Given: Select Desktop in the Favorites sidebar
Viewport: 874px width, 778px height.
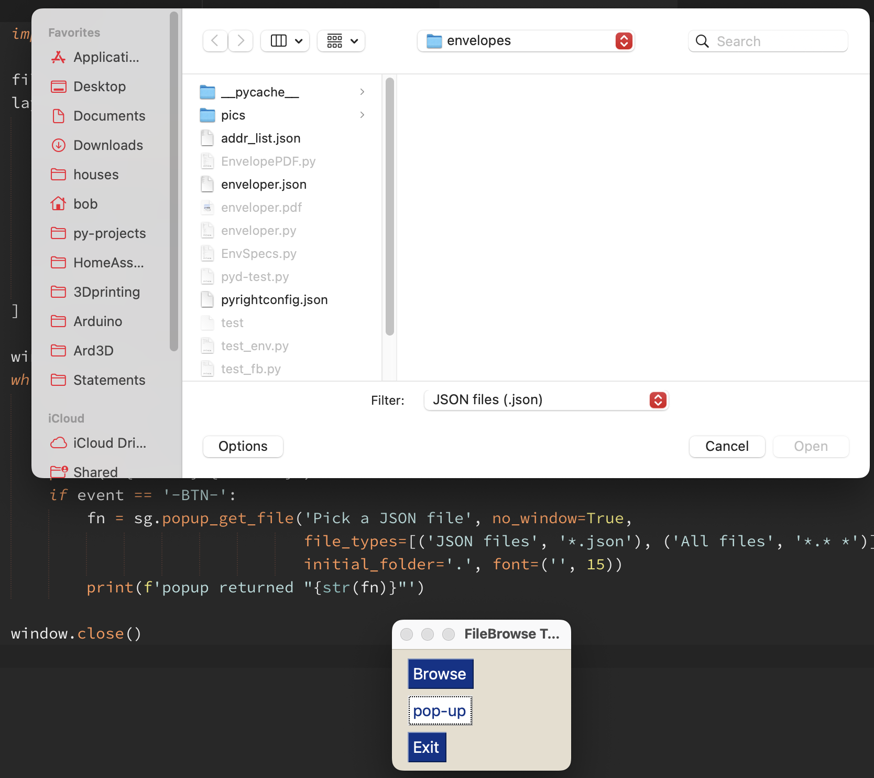Looking at the screenshot, I should coord(100,86).
